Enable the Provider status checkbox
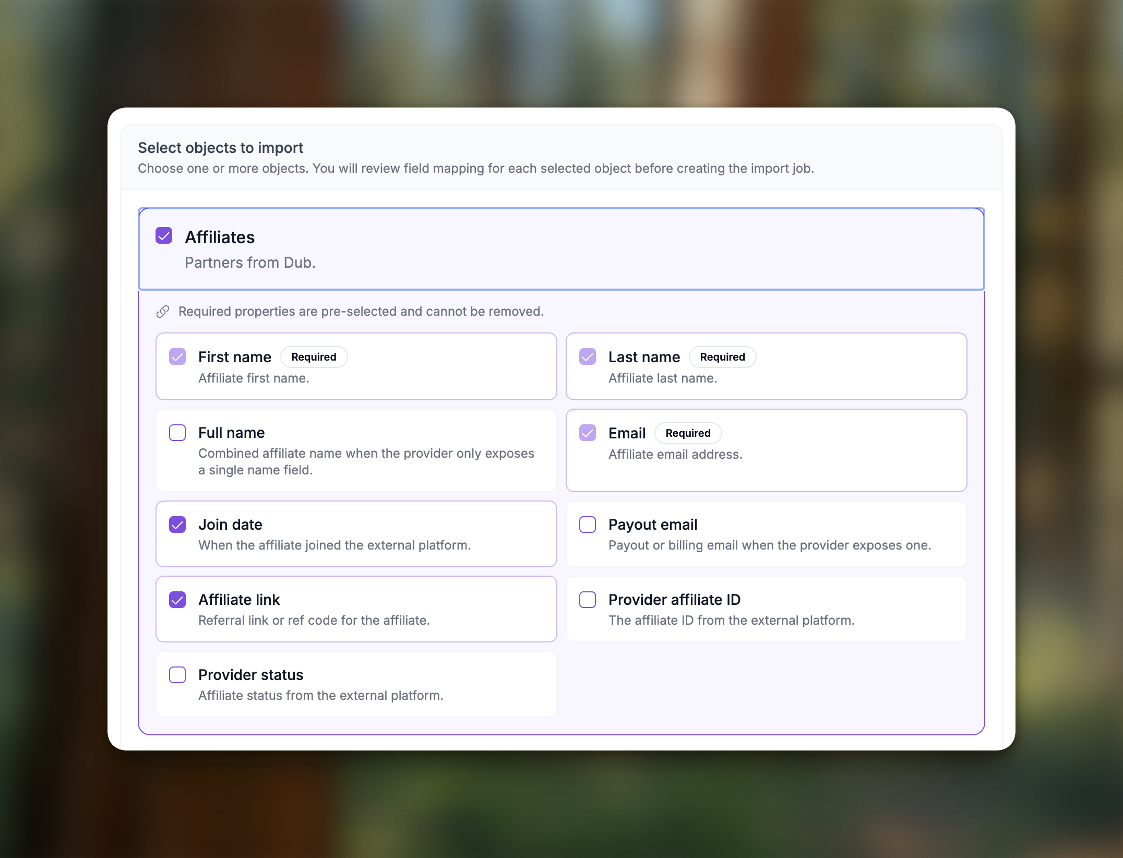 click(x=177, y=675)
